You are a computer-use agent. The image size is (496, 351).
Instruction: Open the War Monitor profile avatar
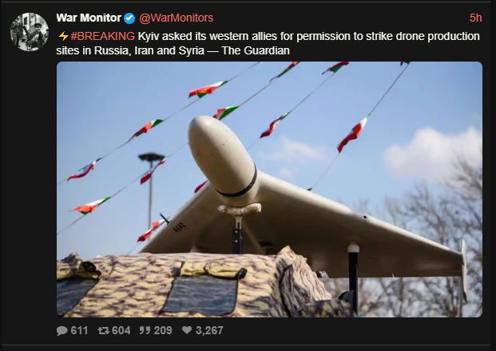click(30, 32)
